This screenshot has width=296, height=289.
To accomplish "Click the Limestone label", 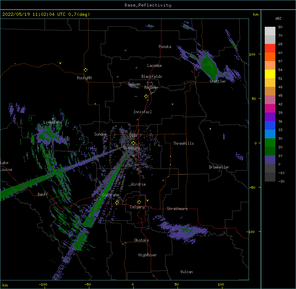I will click(x=53, y=122).
